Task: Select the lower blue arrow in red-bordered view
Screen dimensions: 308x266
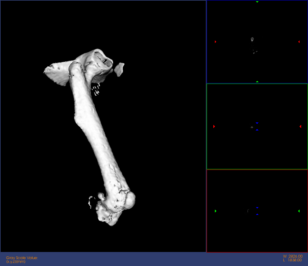Action: click(257, 214)
